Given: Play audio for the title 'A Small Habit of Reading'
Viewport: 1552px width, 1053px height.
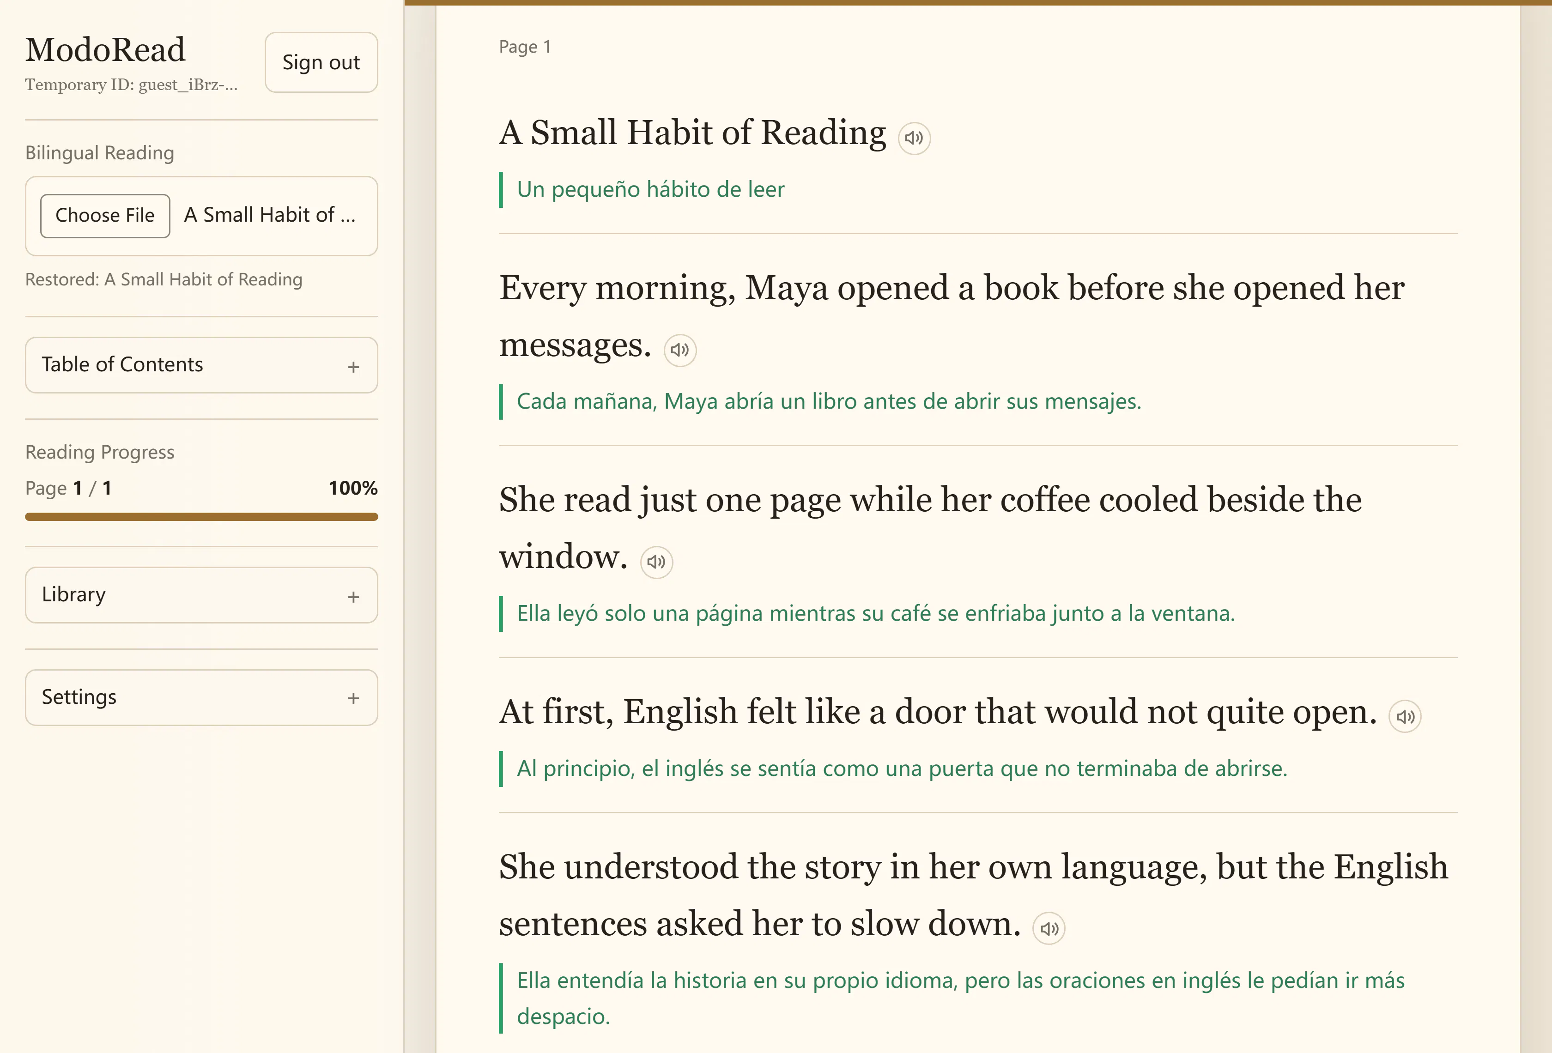Looking at the screenshot, I should [914, 138].
